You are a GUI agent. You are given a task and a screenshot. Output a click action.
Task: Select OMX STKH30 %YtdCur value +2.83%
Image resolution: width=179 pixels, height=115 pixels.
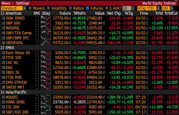172,82
